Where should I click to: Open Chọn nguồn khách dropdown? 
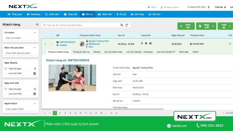click(20, 109)
